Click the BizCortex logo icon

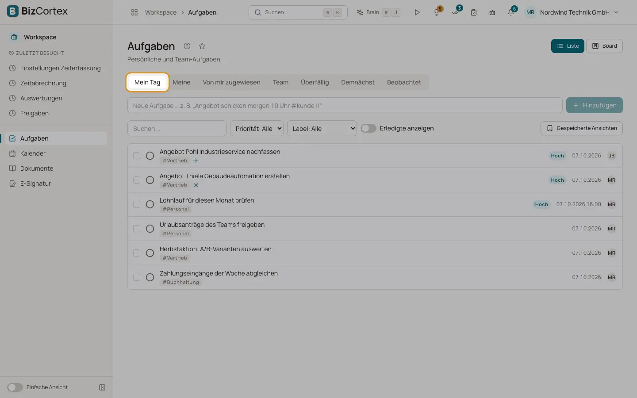tap(13, 11)
